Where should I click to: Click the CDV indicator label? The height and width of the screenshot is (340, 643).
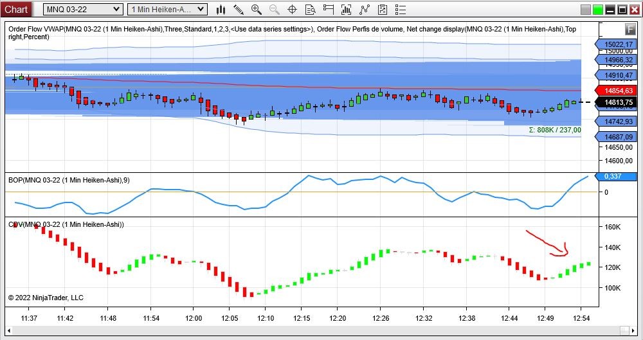tap(66, 224)
